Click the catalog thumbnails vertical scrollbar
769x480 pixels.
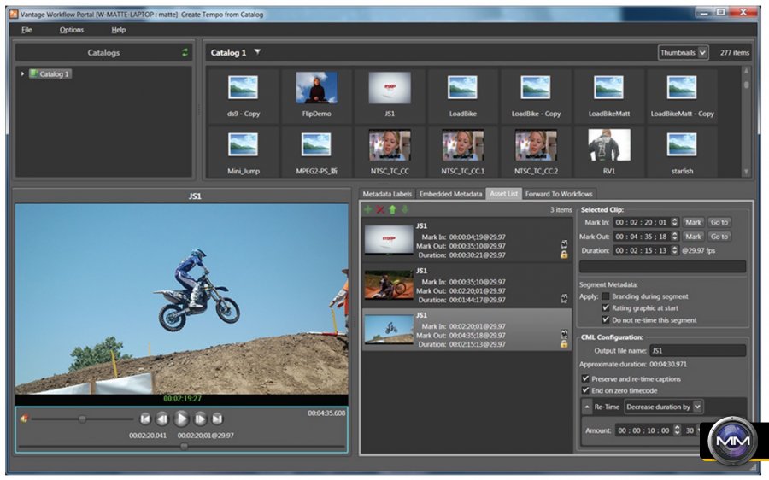(747, 121)
